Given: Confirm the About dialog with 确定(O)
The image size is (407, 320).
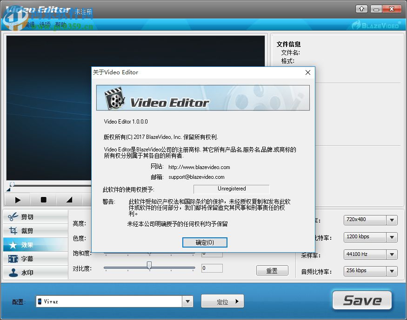Looking at the screenshot, I should [204, 242].
